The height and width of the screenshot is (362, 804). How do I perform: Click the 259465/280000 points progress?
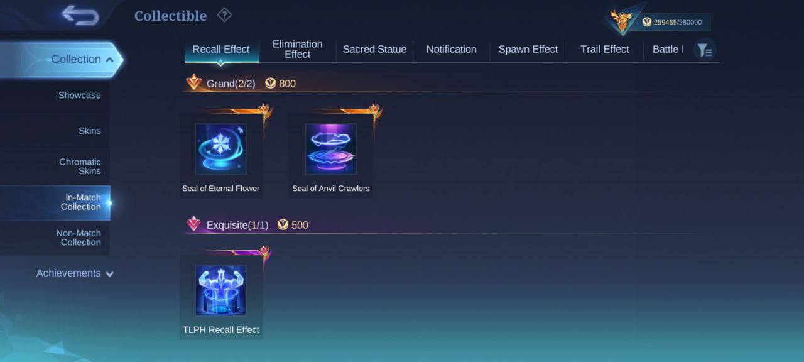tap(678, 22)
